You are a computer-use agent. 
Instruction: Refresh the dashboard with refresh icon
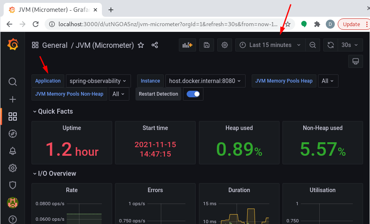click(331, 45)
